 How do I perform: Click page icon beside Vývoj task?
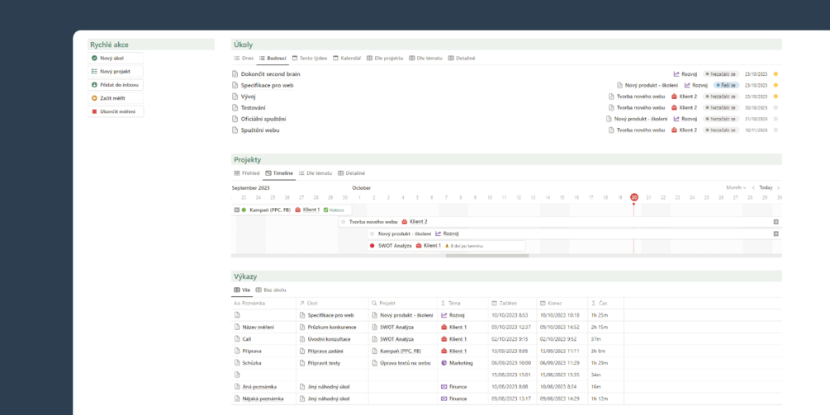[235, 97]
